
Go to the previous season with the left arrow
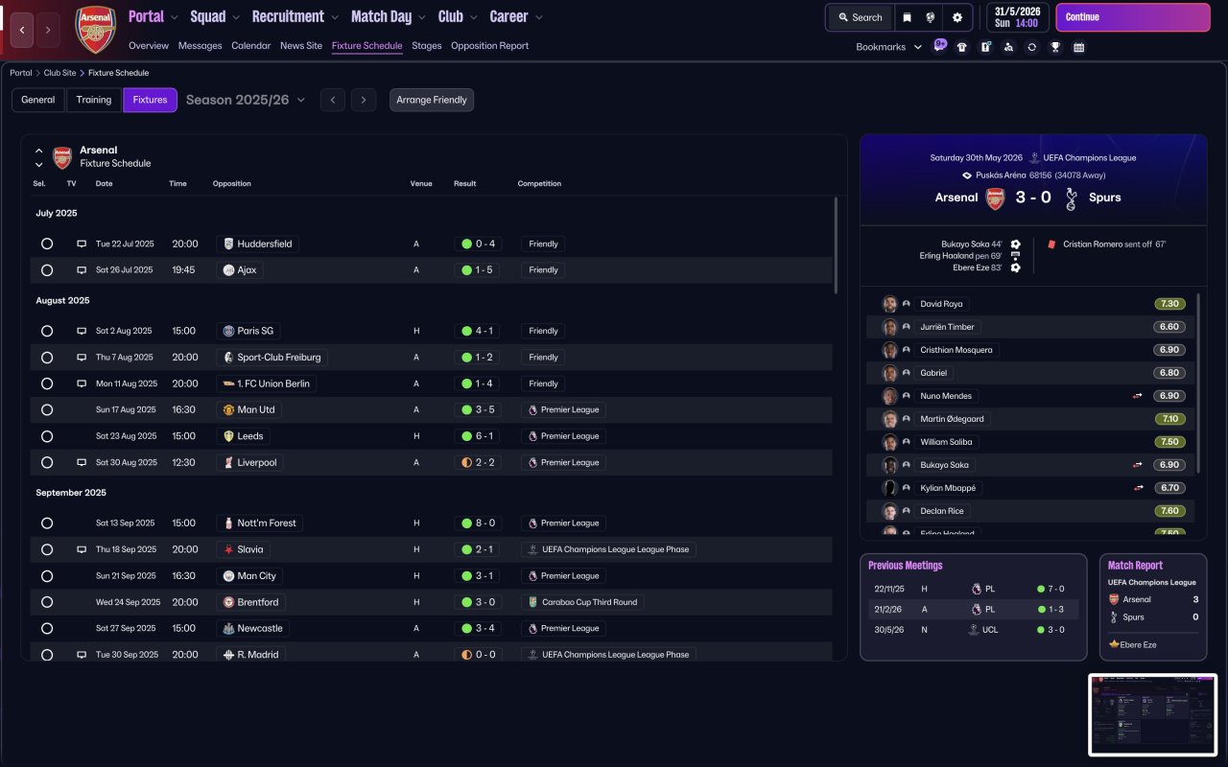pyautogui.click(x=332, y=100)
